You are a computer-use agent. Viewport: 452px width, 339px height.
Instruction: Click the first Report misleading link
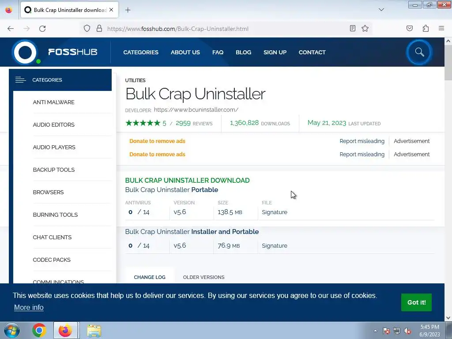click(362, 141)
